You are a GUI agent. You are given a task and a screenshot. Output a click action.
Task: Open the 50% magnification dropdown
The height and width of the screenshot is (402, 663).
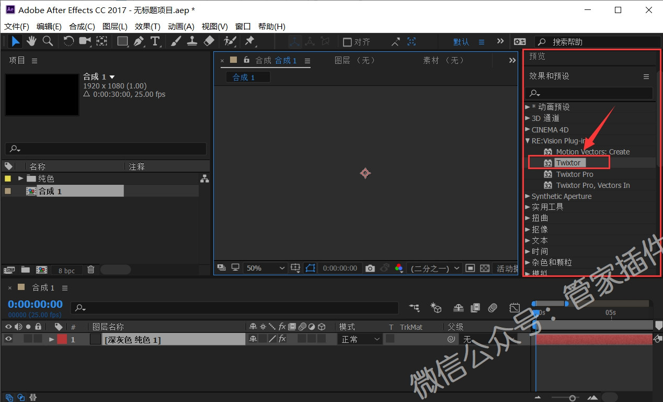point(266,268)
